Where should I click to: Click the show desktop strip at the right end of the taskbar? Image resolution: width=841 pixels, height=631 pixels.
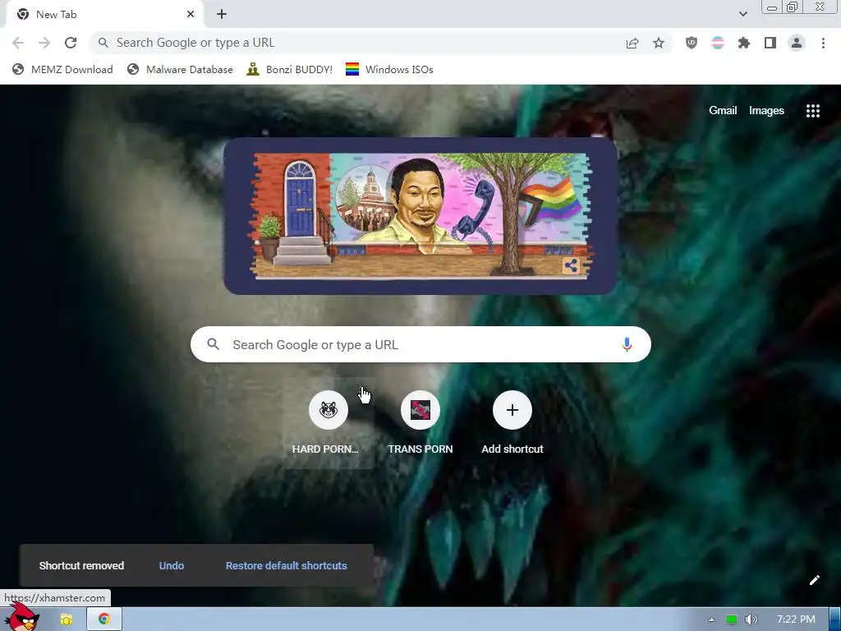point(835,619)
